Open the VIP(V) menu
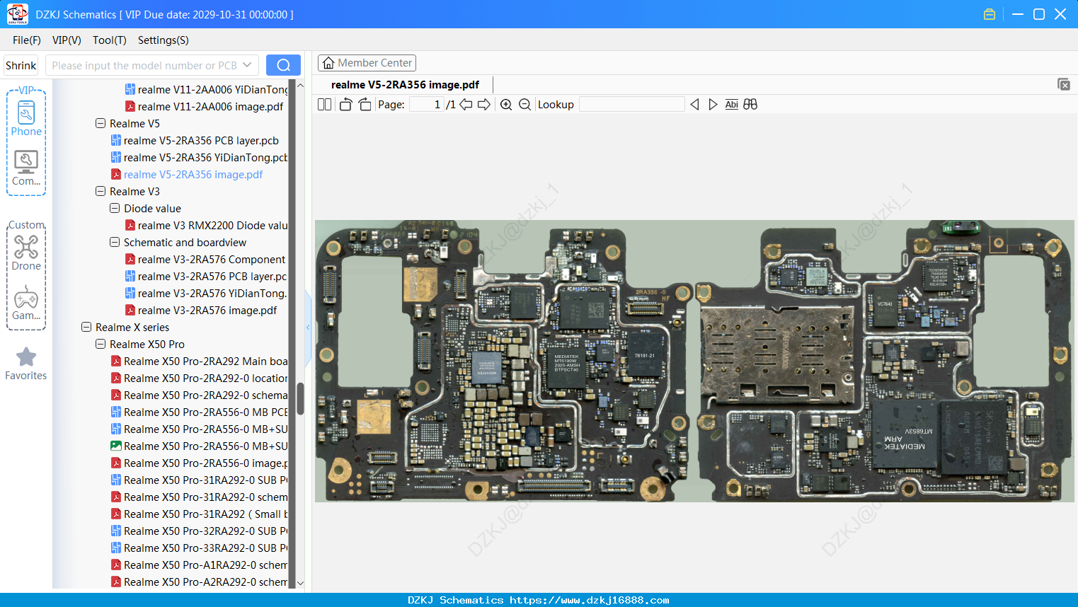Screen dimensions: 1078x607 [67, 40]
